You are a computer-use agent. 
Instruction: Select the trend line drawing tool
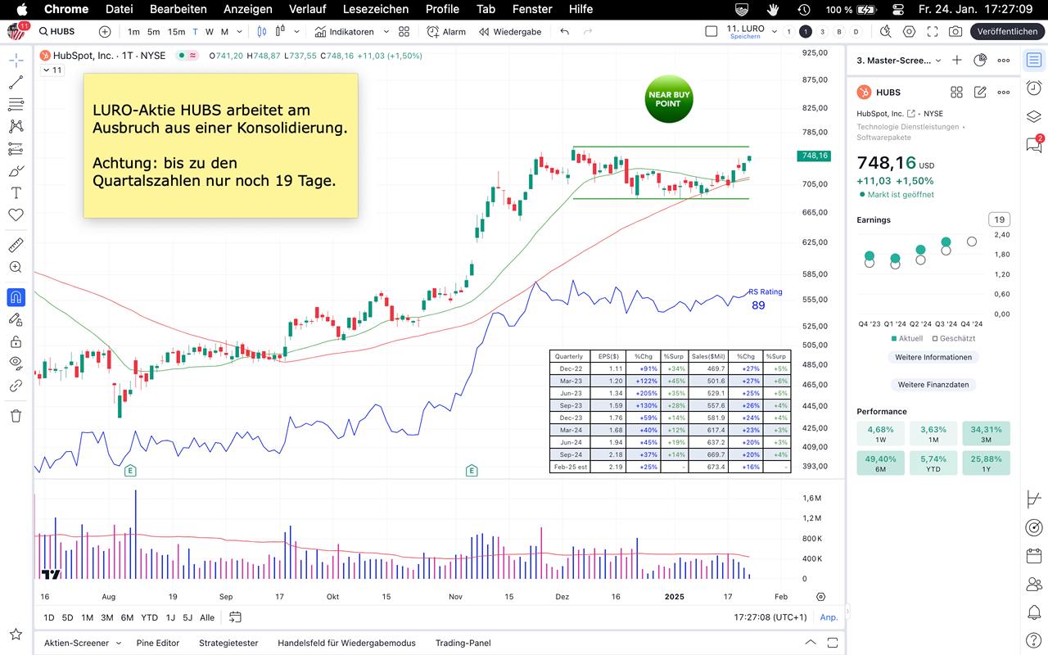[16, 83]
